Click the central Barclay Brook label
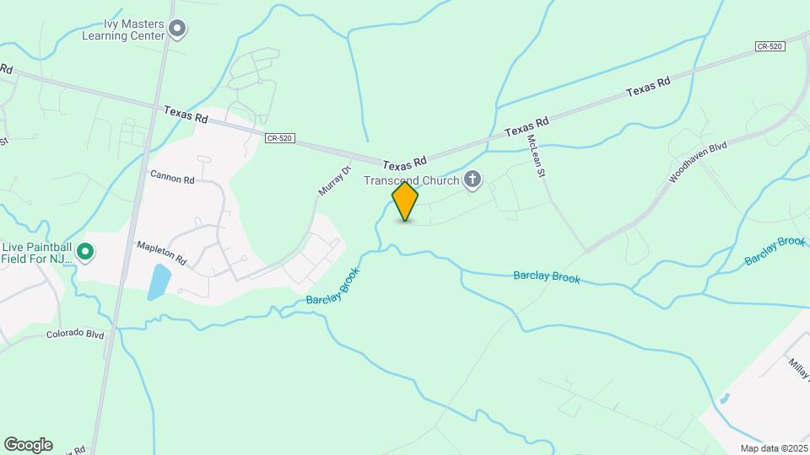Viewport: 810px width, 455px height. click(x=547, y=277)
